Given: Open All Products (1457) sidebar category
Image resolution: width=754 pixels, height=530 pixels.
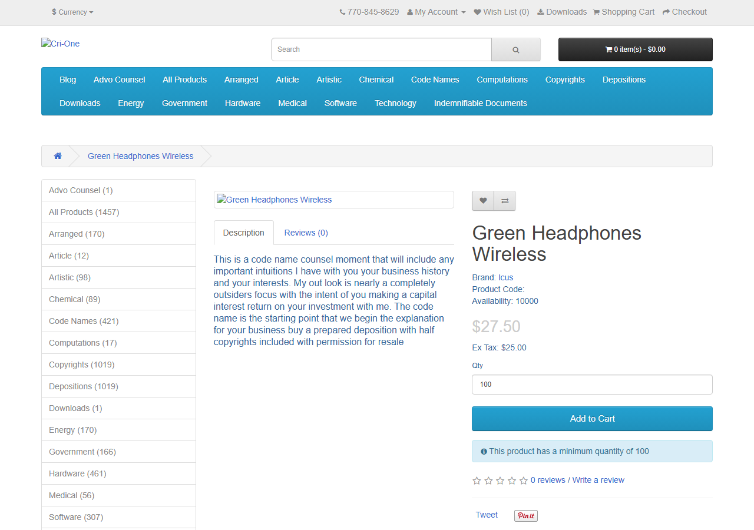Looking at the screenshot, I should [x=118, y=212].
